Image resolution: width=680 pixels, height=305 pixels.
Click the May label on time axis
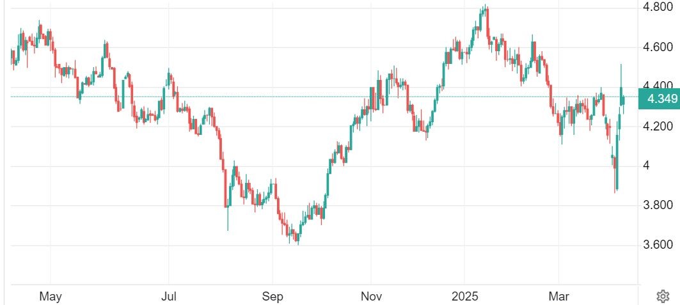pos(50,297)
